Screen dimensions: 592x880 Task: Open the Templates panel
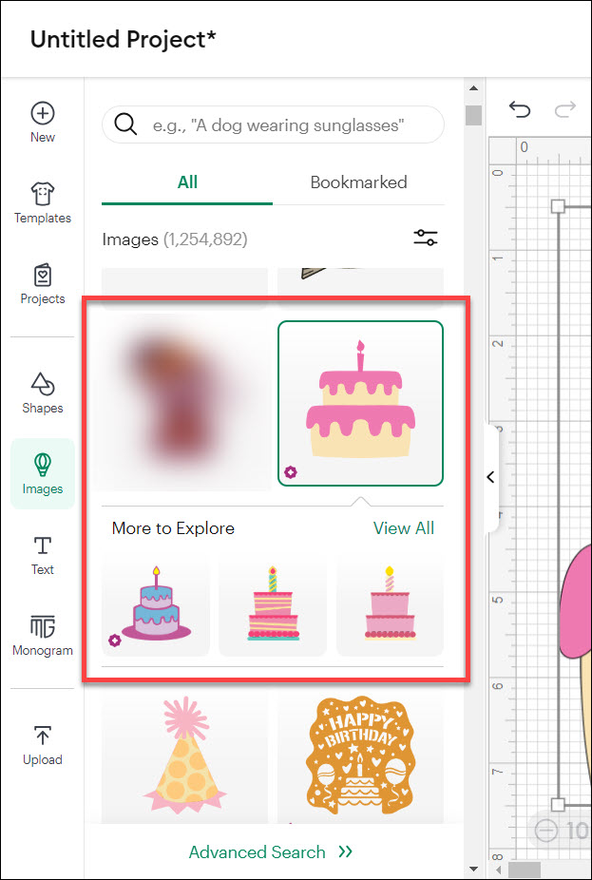pyautogui.click(x=43, y=203)
